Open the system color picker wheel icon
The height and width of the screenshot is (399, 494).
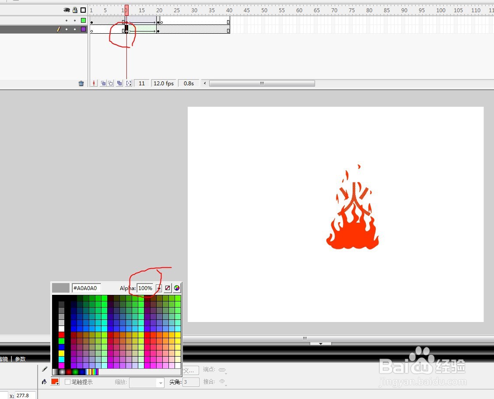coord(177,288)
